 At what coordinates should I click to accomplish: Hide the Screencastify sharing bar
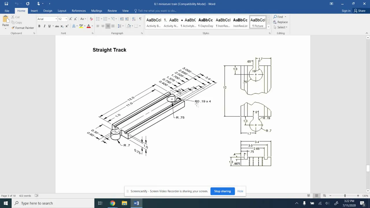[x=240, y=191]
